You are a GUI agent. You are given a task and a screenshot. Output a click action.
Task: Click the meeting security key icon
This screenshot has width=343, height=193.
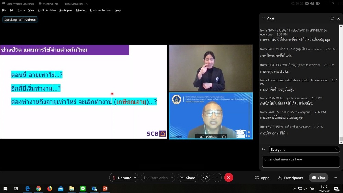click(312, 3)
